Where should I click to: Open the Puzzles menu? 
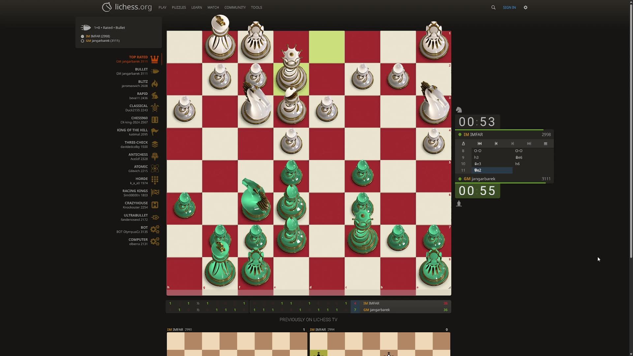[179, 7]
